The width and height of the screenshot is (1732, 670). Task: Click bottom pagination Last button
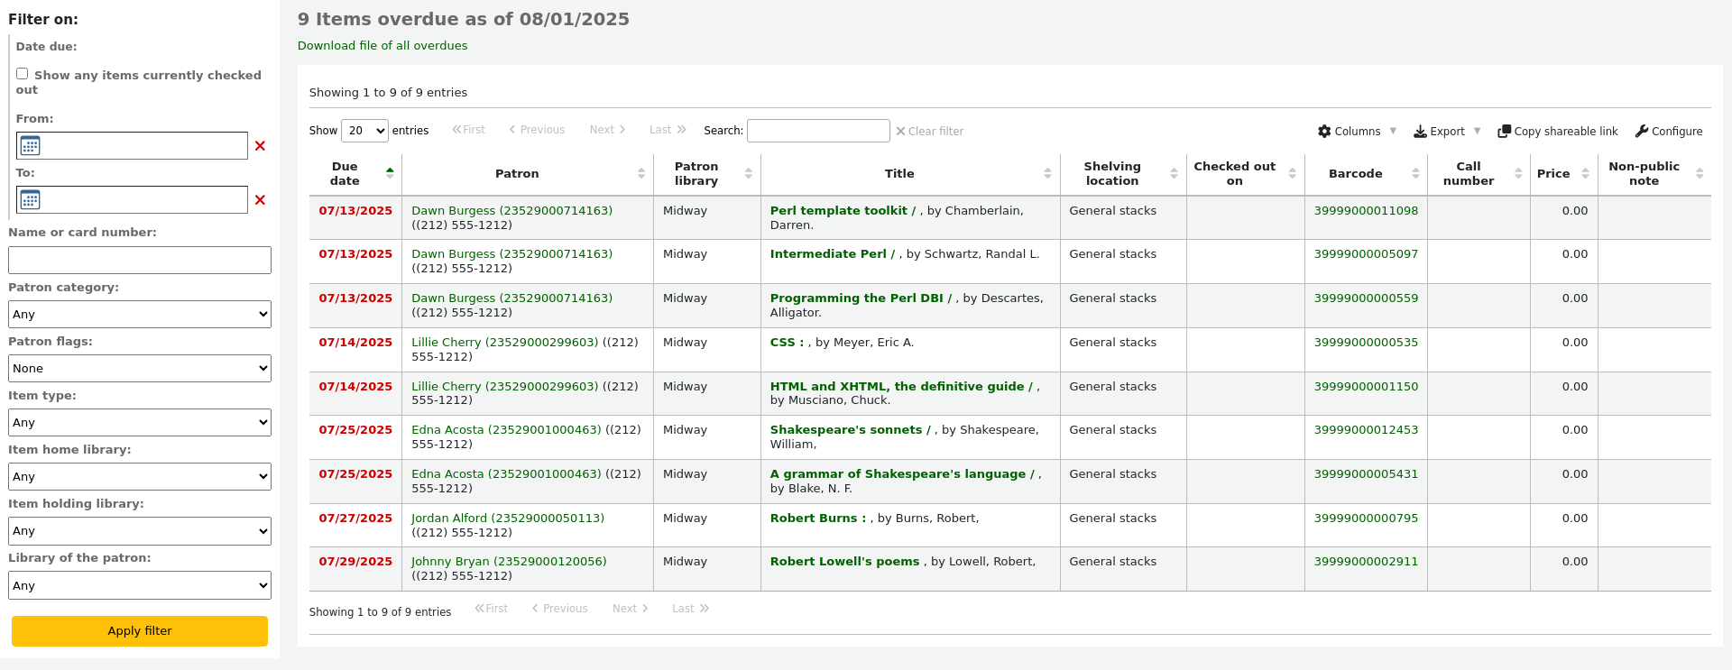tap(690, 609)
